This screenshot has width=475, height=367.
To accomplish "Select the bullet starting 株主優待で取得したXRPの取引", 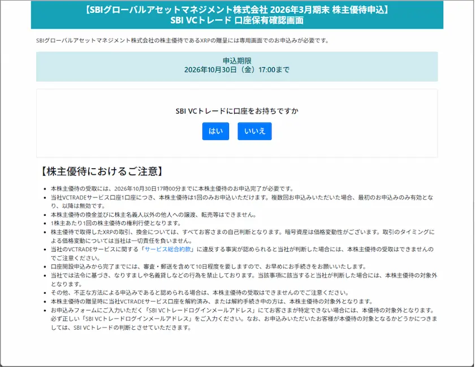I will pyautogui.click(x=243, y=237).
